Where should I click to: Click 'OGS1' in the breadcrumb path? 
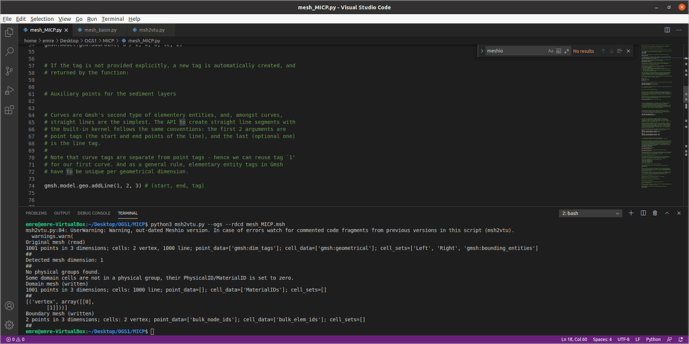pos(91,41)
